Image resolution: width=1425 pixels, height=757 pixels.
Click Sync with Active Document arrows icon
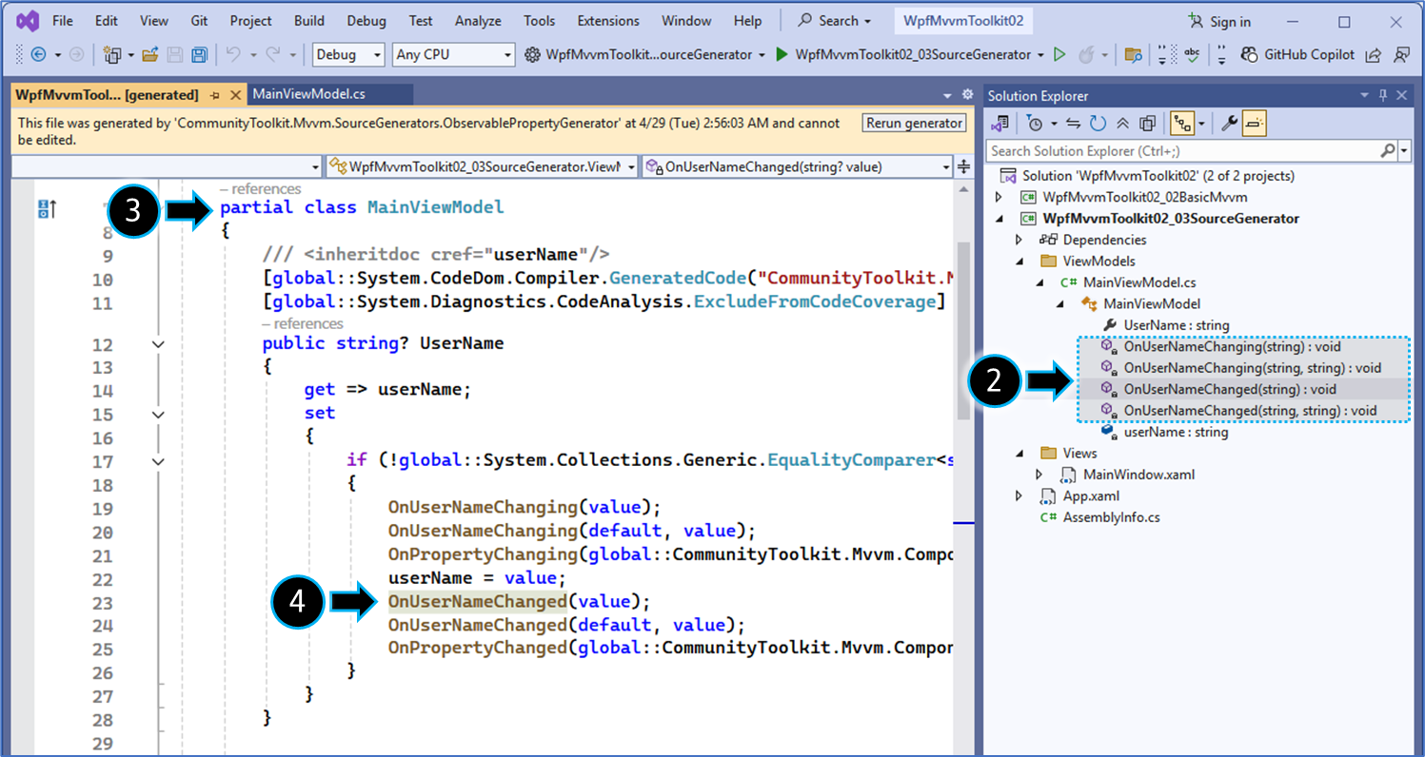pyautogui.click(x=1073, y=124)
